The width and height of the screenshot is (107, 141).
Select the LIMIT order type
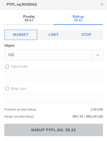click(54, 35)
